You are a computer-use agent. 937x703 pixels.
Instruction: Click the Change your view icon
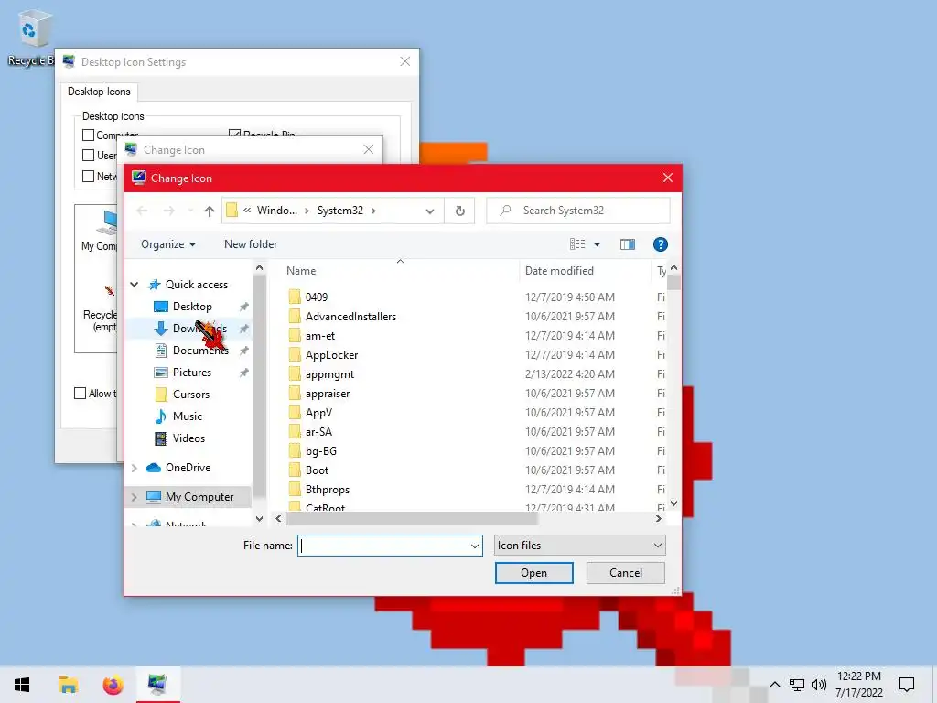(x=577, y=244)
